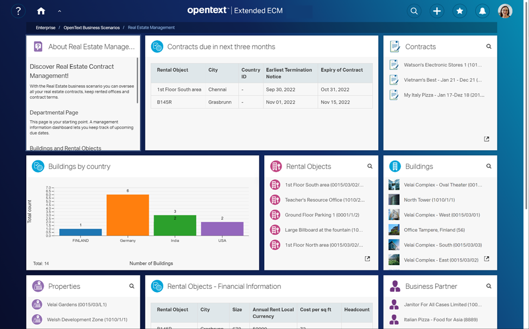Click North Tower building thumbnail
The width and height of the screenshot is (529, 329).
(394, 199)
